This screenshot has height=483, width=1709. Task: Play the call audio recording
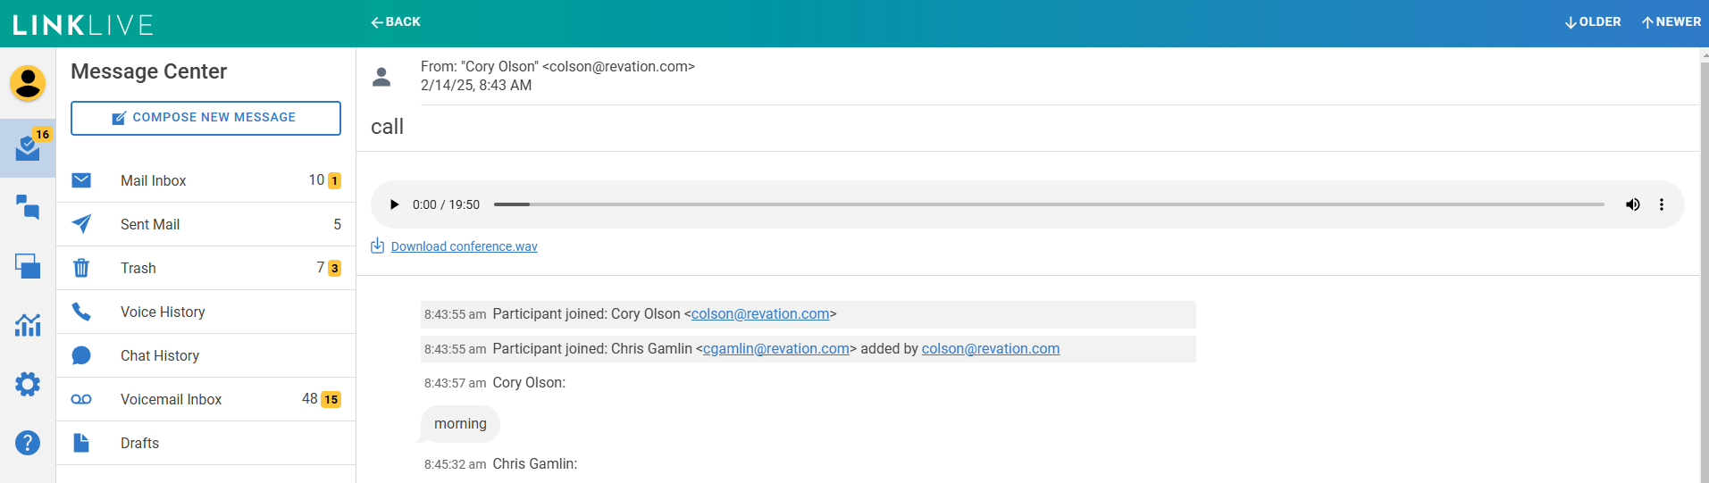tap(394, 204)
